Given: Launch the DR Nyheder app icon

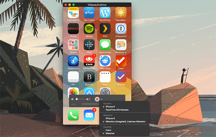Looking at the screenshot, I should point(89,61).
